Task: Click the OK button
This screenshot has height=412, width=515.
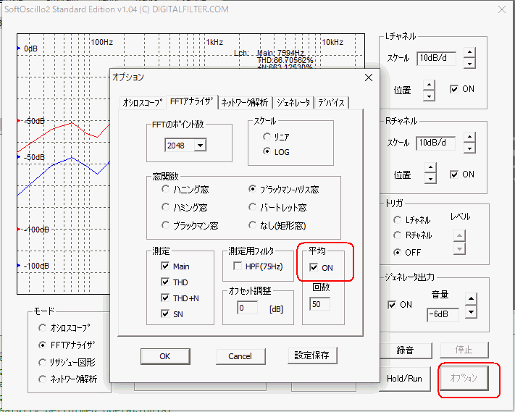Action: tap(165, 356)
